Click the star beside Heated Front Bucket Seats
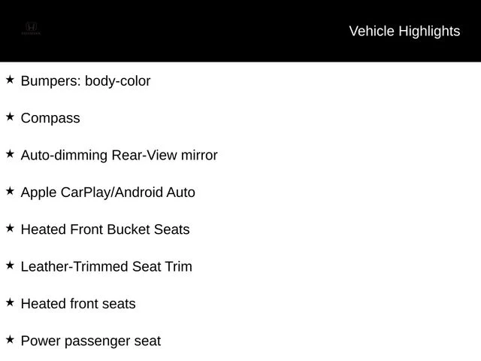481x361 pixels. coord(10,228)
